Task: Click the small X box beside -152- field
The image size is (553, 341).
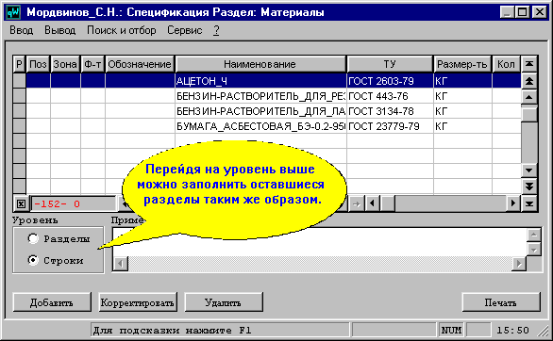Action: (21, 203)
